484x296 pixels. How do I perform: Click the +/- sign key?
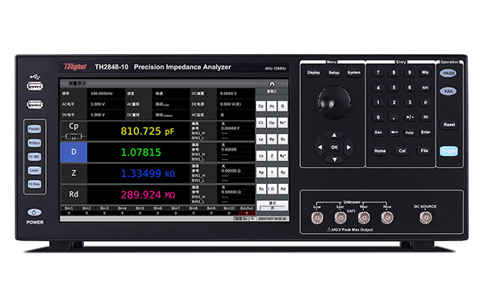[x=410, y=117]
